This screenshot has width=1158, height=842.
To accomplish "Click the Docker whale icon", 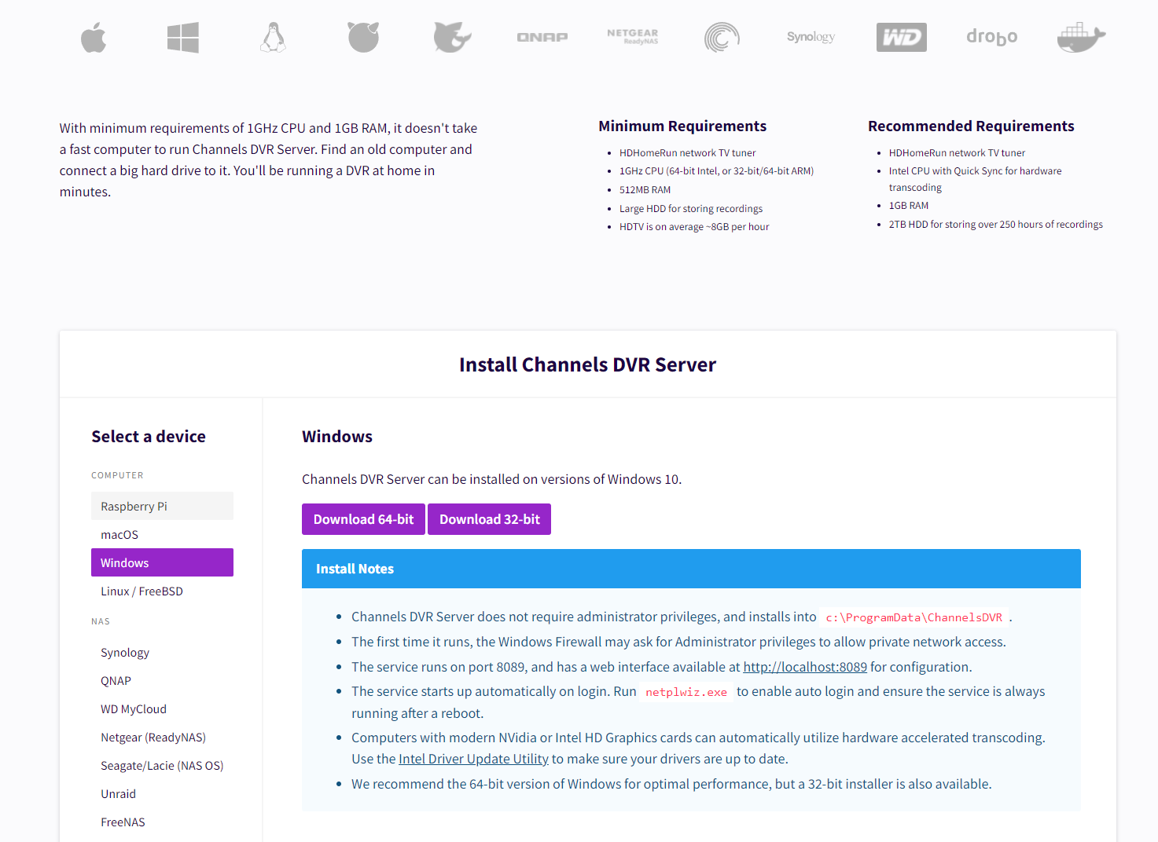I will [x=1081, y=38].
